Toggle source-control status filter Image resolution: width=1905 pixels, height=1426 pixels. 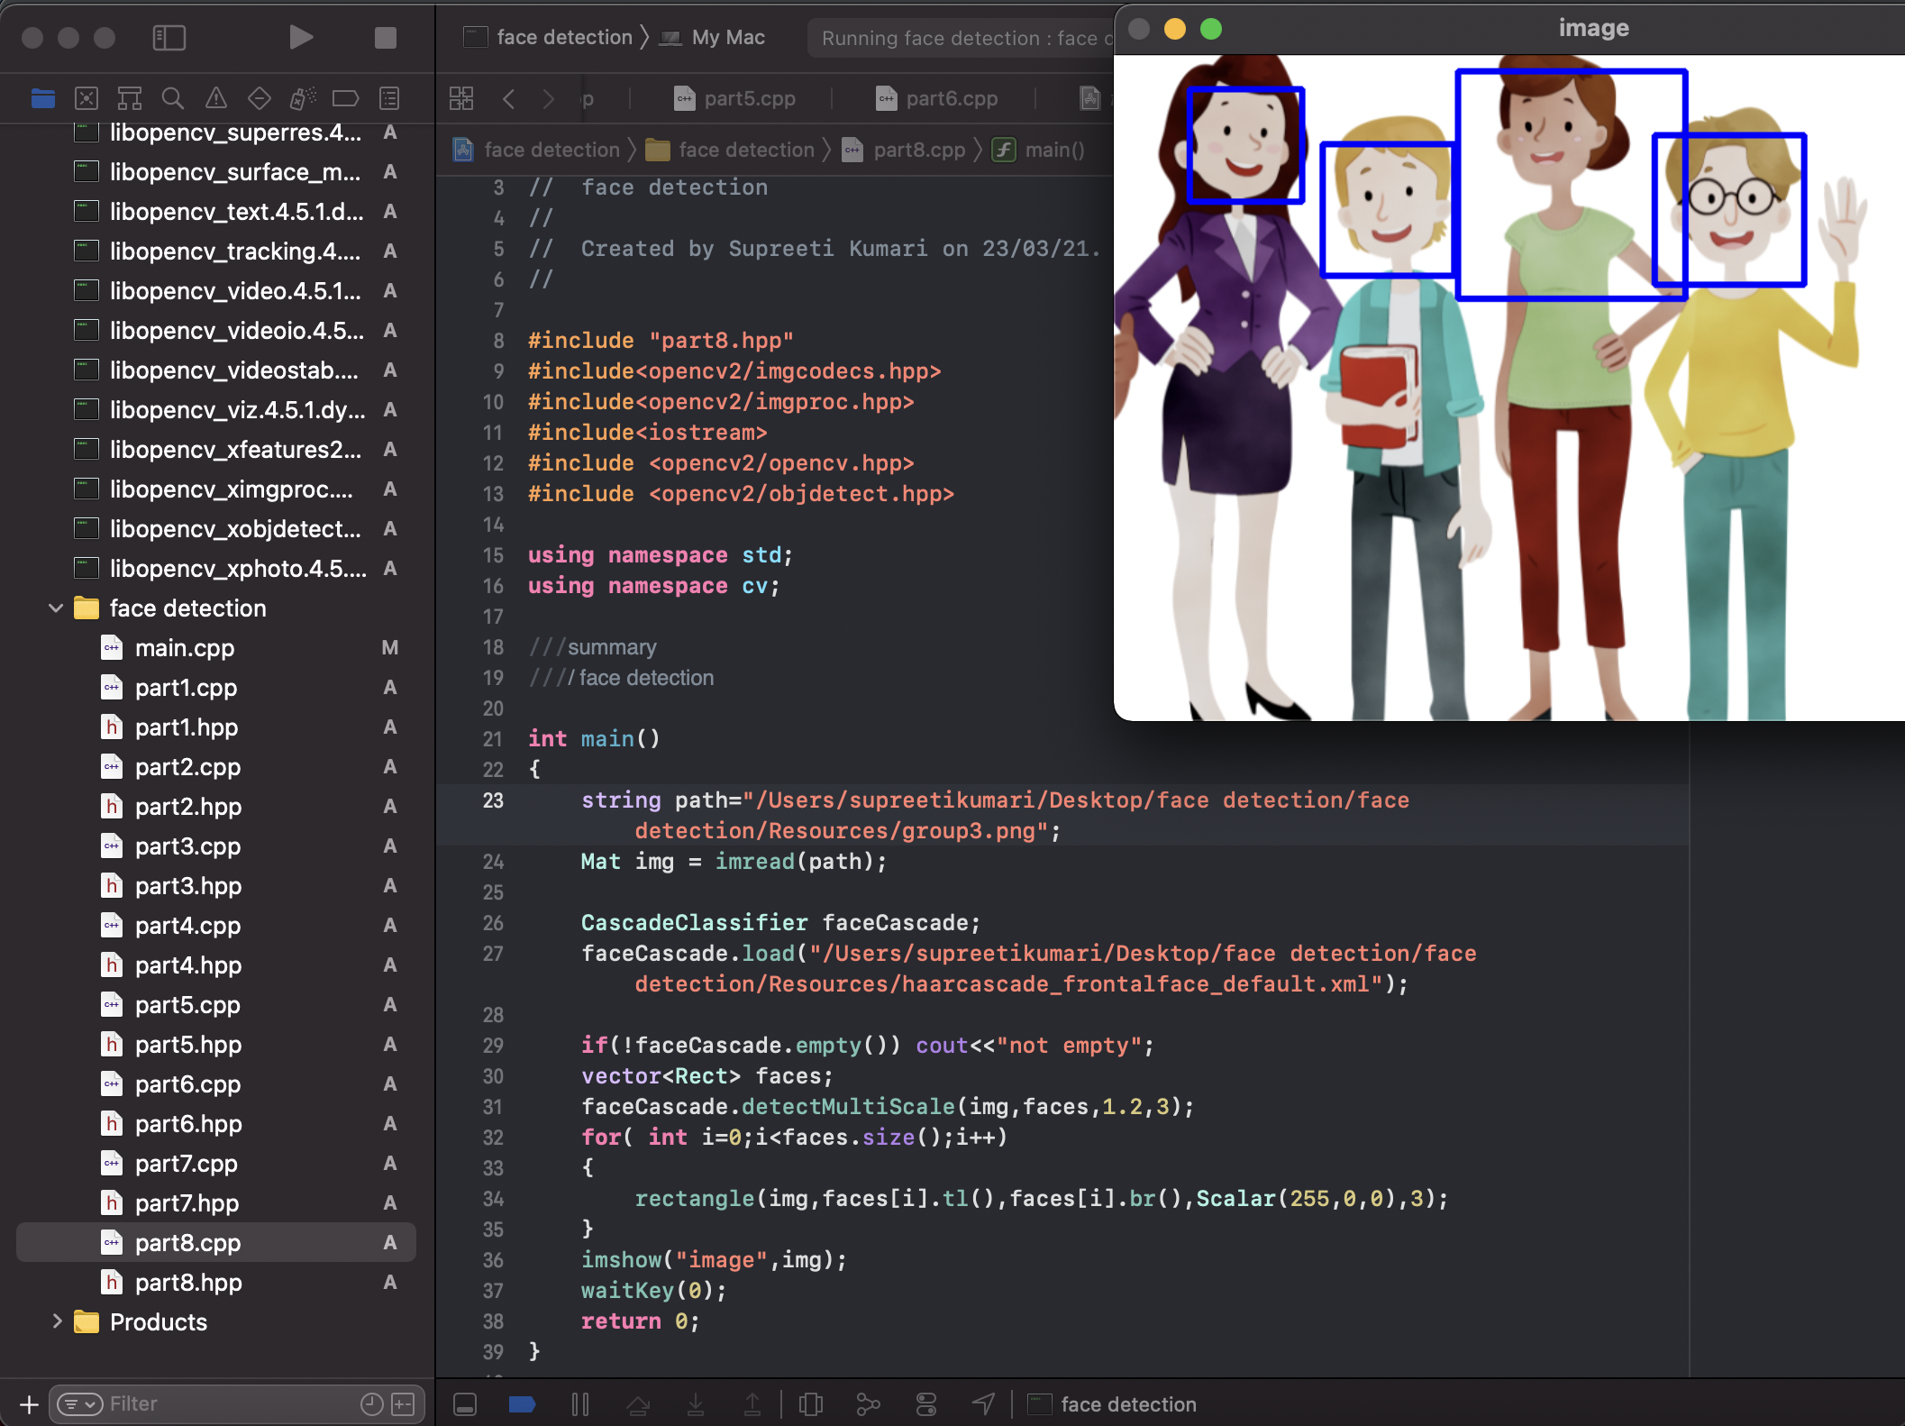click(x=404, y=1404)
